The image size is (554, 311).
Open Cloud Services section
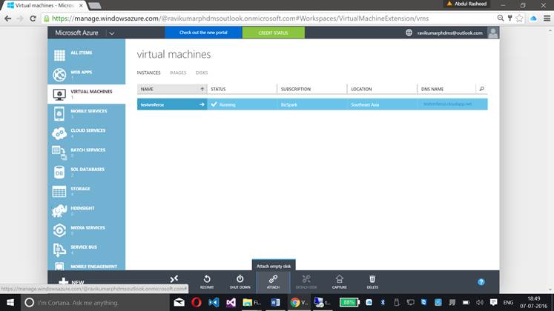(86, 133)
